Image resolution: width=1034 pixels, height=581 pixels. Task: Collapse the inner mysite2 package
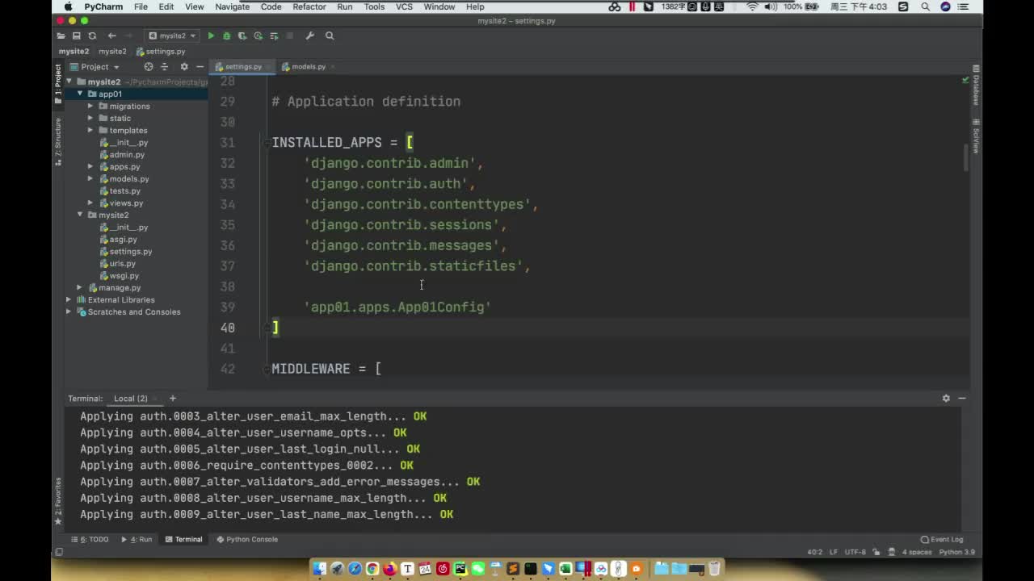(80, 215)
